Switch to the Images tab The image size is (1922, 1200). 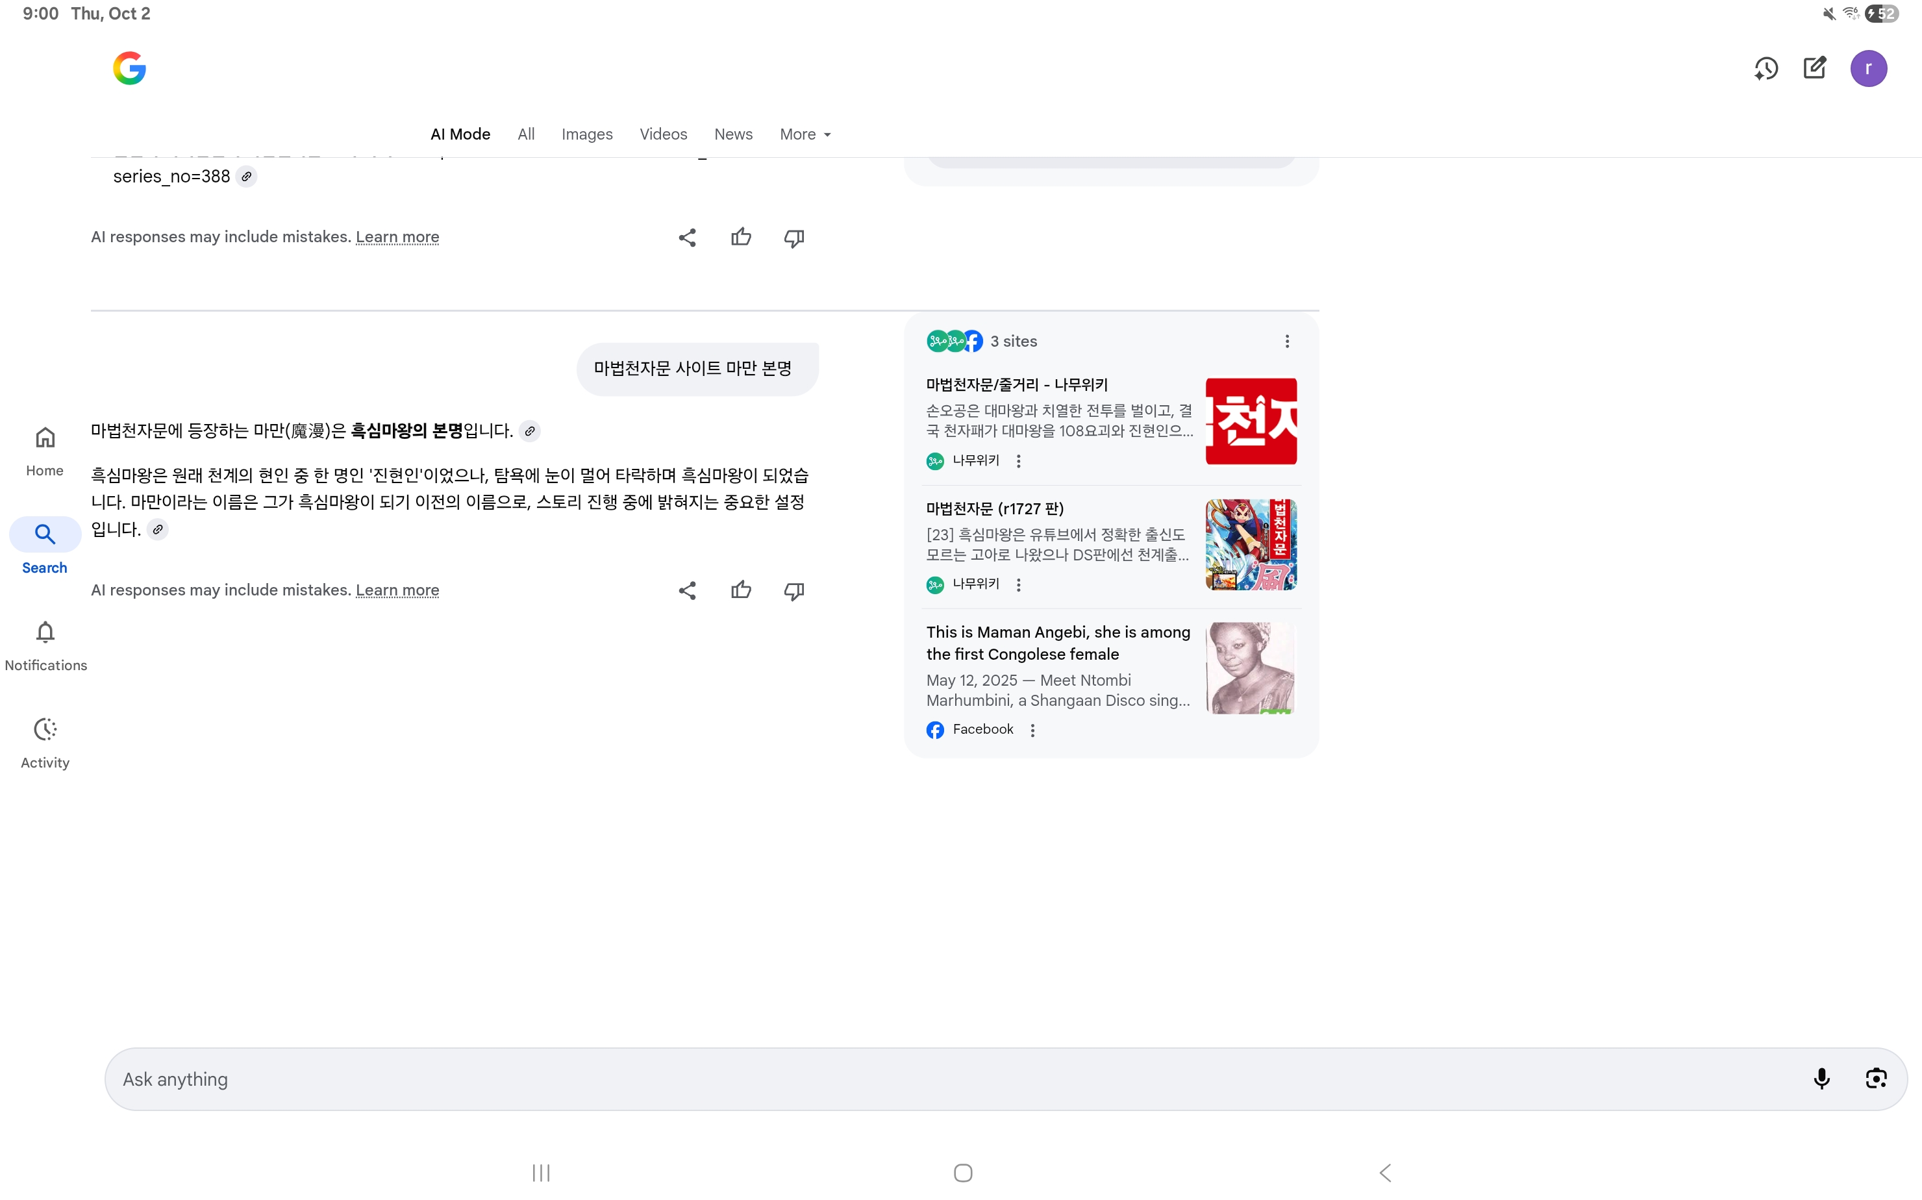pyautogui.click(x=586, y=134)
